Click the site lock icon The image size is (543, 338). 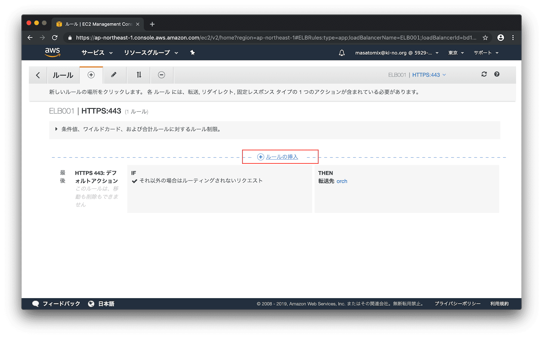click(x=70, y=38)
